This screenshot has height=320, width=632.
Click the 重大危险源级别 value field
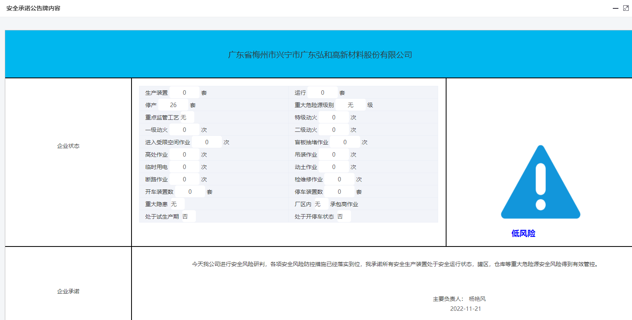tap(351, 105)
